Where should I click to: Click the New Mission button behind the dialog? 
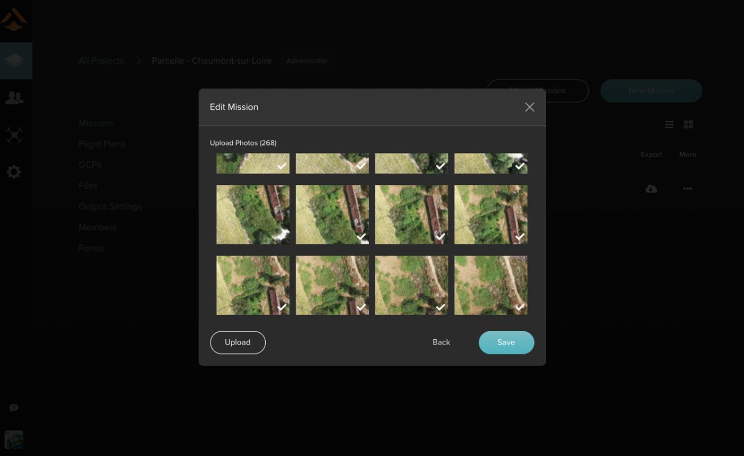pos(651,91)
